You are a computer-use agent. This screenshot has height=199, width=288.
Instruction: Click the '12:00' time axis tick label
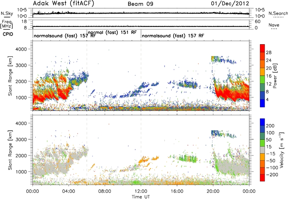141,191
